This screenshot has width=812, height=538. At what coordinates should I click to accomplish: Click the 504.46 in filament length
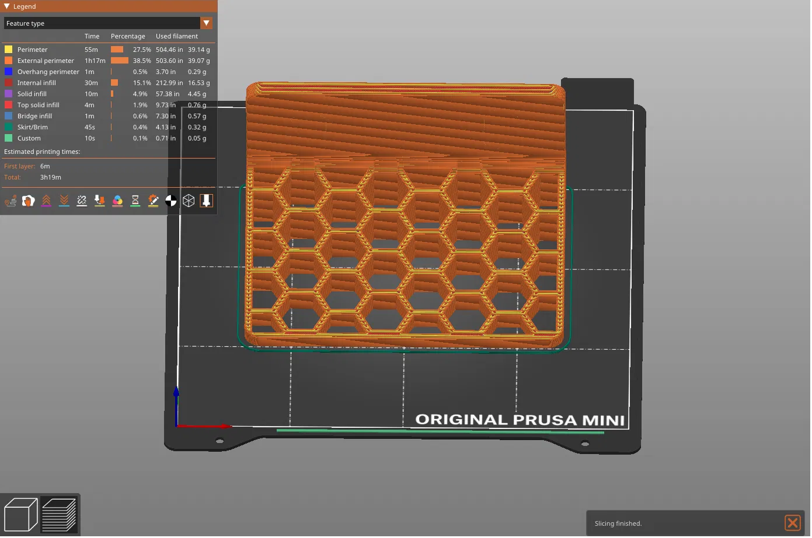[169, 50]
